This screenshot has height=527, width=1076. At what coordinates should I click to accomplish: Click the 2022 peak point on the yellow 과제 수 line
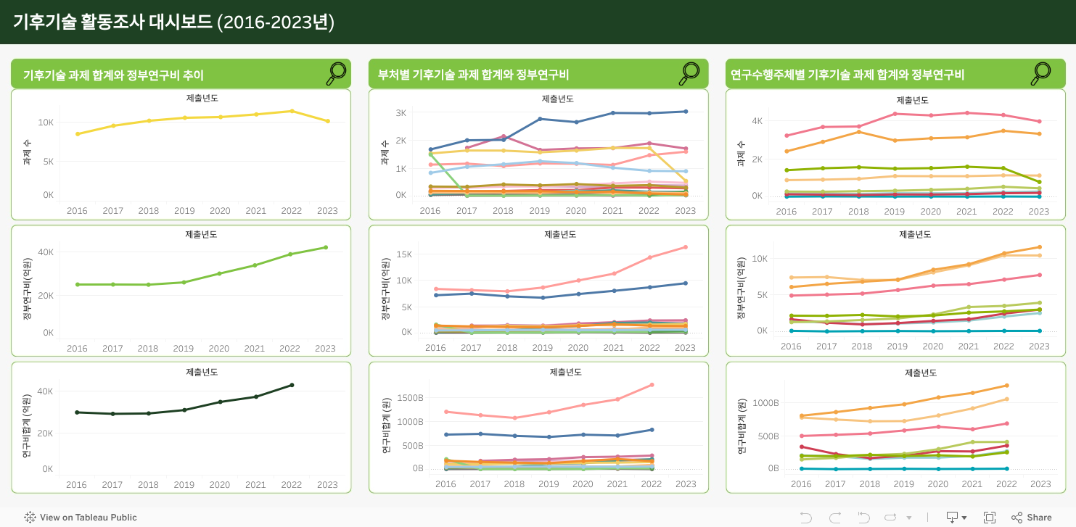292,111
